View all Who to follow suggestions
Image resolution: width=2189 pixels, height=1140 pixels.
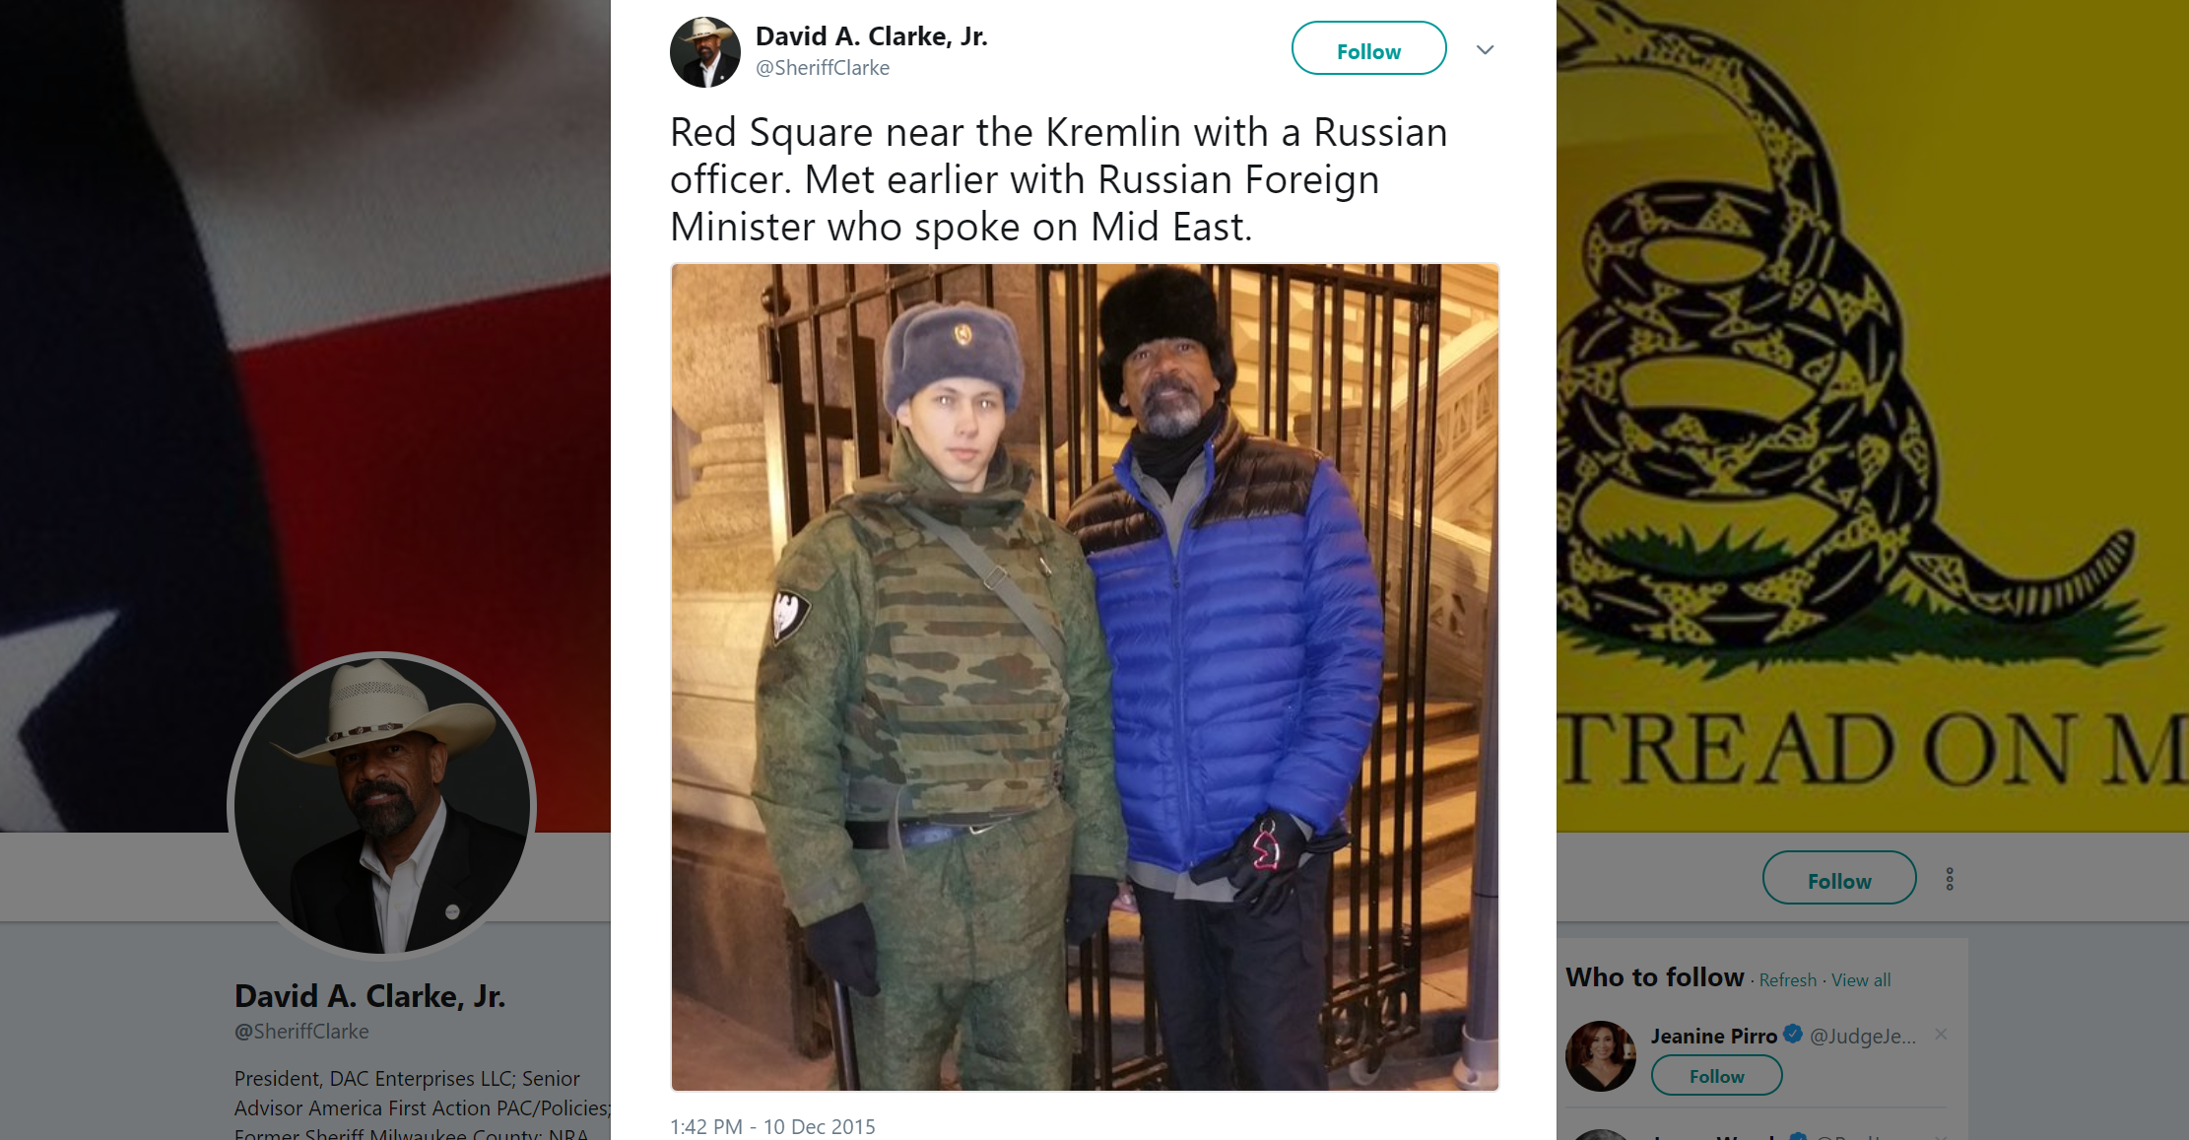(1861, 980)
